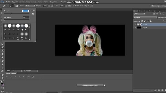Toggle lock image pixels brush icon

point(145,21)
